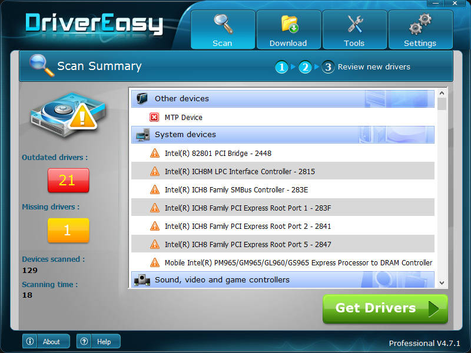Click warning icon for PM965 DRAM Controller
The image size is (471, 353).
pos(155,262)
